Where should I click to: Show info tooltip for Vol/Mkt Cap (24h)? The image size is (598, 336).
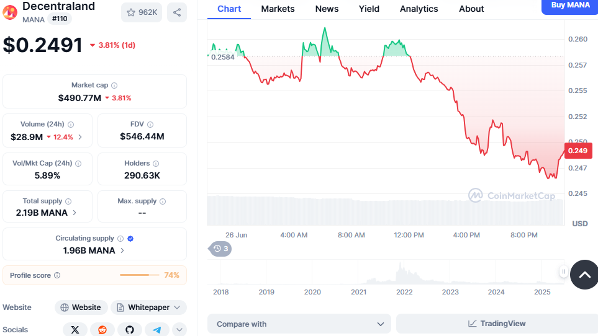pos(78,164)
